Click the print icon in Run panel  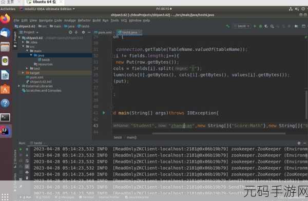tap(27, 172)
